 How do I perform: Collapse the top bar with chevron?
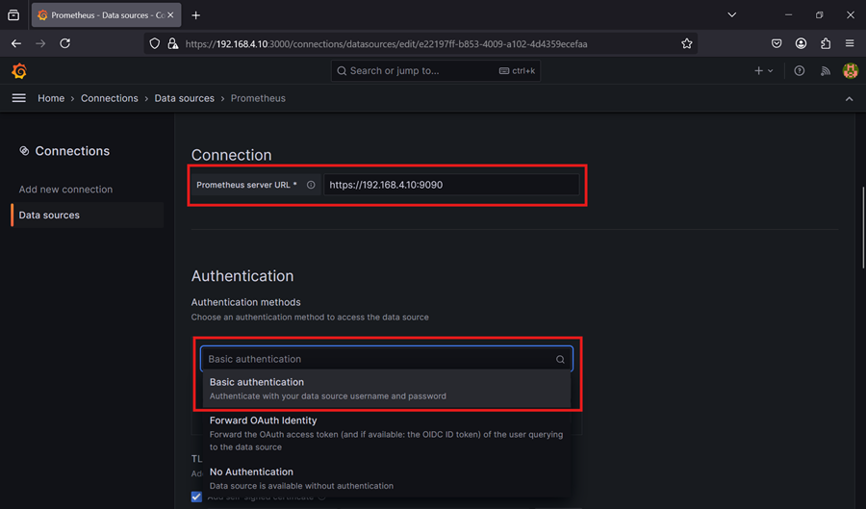tap(849, 99)
